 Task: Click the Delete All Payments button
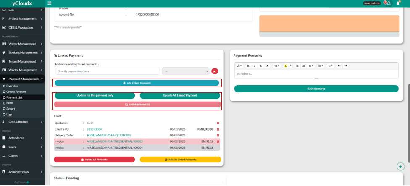coord(95,160)
